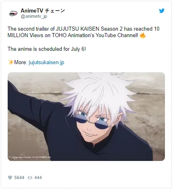This screenshot has height=190, width=173.
Task: Click the TOHO Animation's YouTube Channel text
Action: click(95, 35)
